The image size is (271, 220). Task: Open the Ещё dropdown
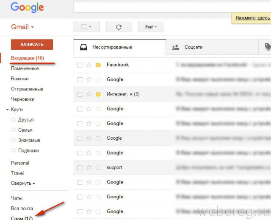point(151,27)
